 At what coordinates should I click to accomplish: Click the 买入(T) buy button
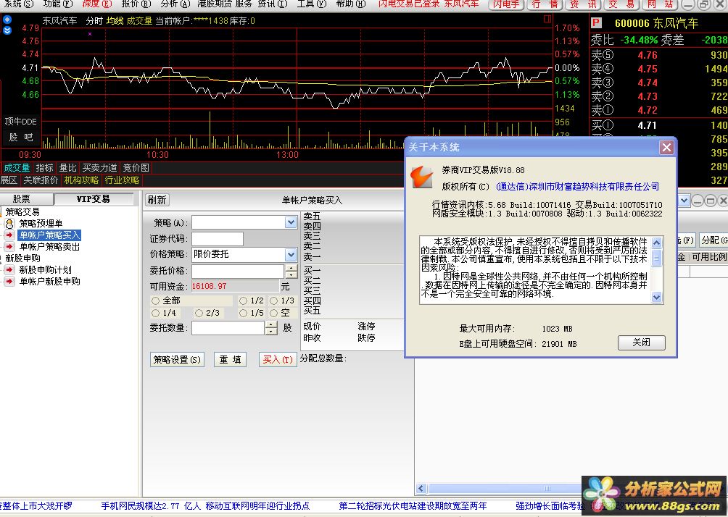coord(278,359)
